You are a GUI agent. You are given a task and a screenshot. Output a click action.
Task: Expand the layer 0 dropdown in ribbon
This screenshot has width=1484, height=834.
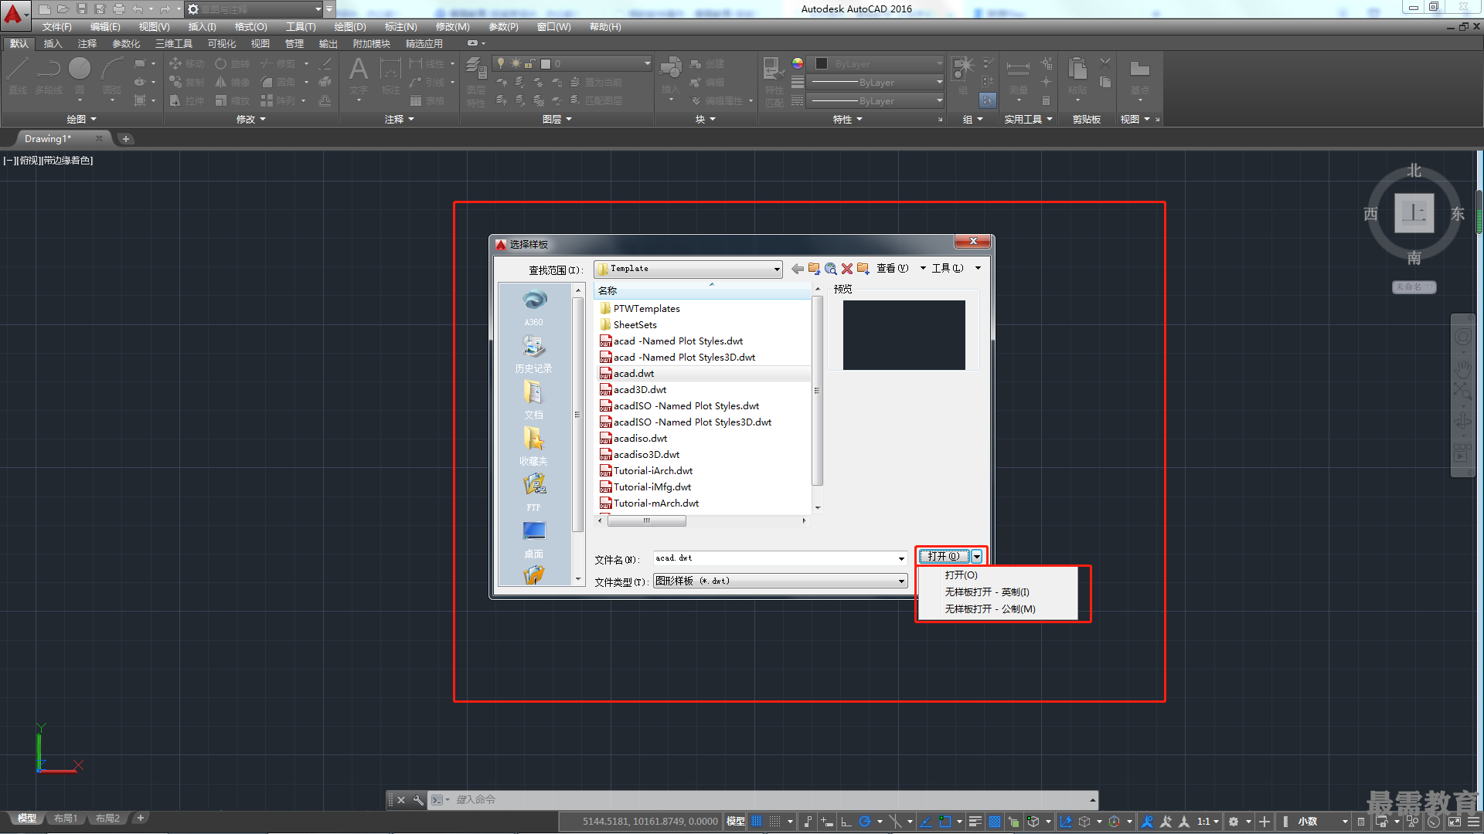[x=647, y=63]
